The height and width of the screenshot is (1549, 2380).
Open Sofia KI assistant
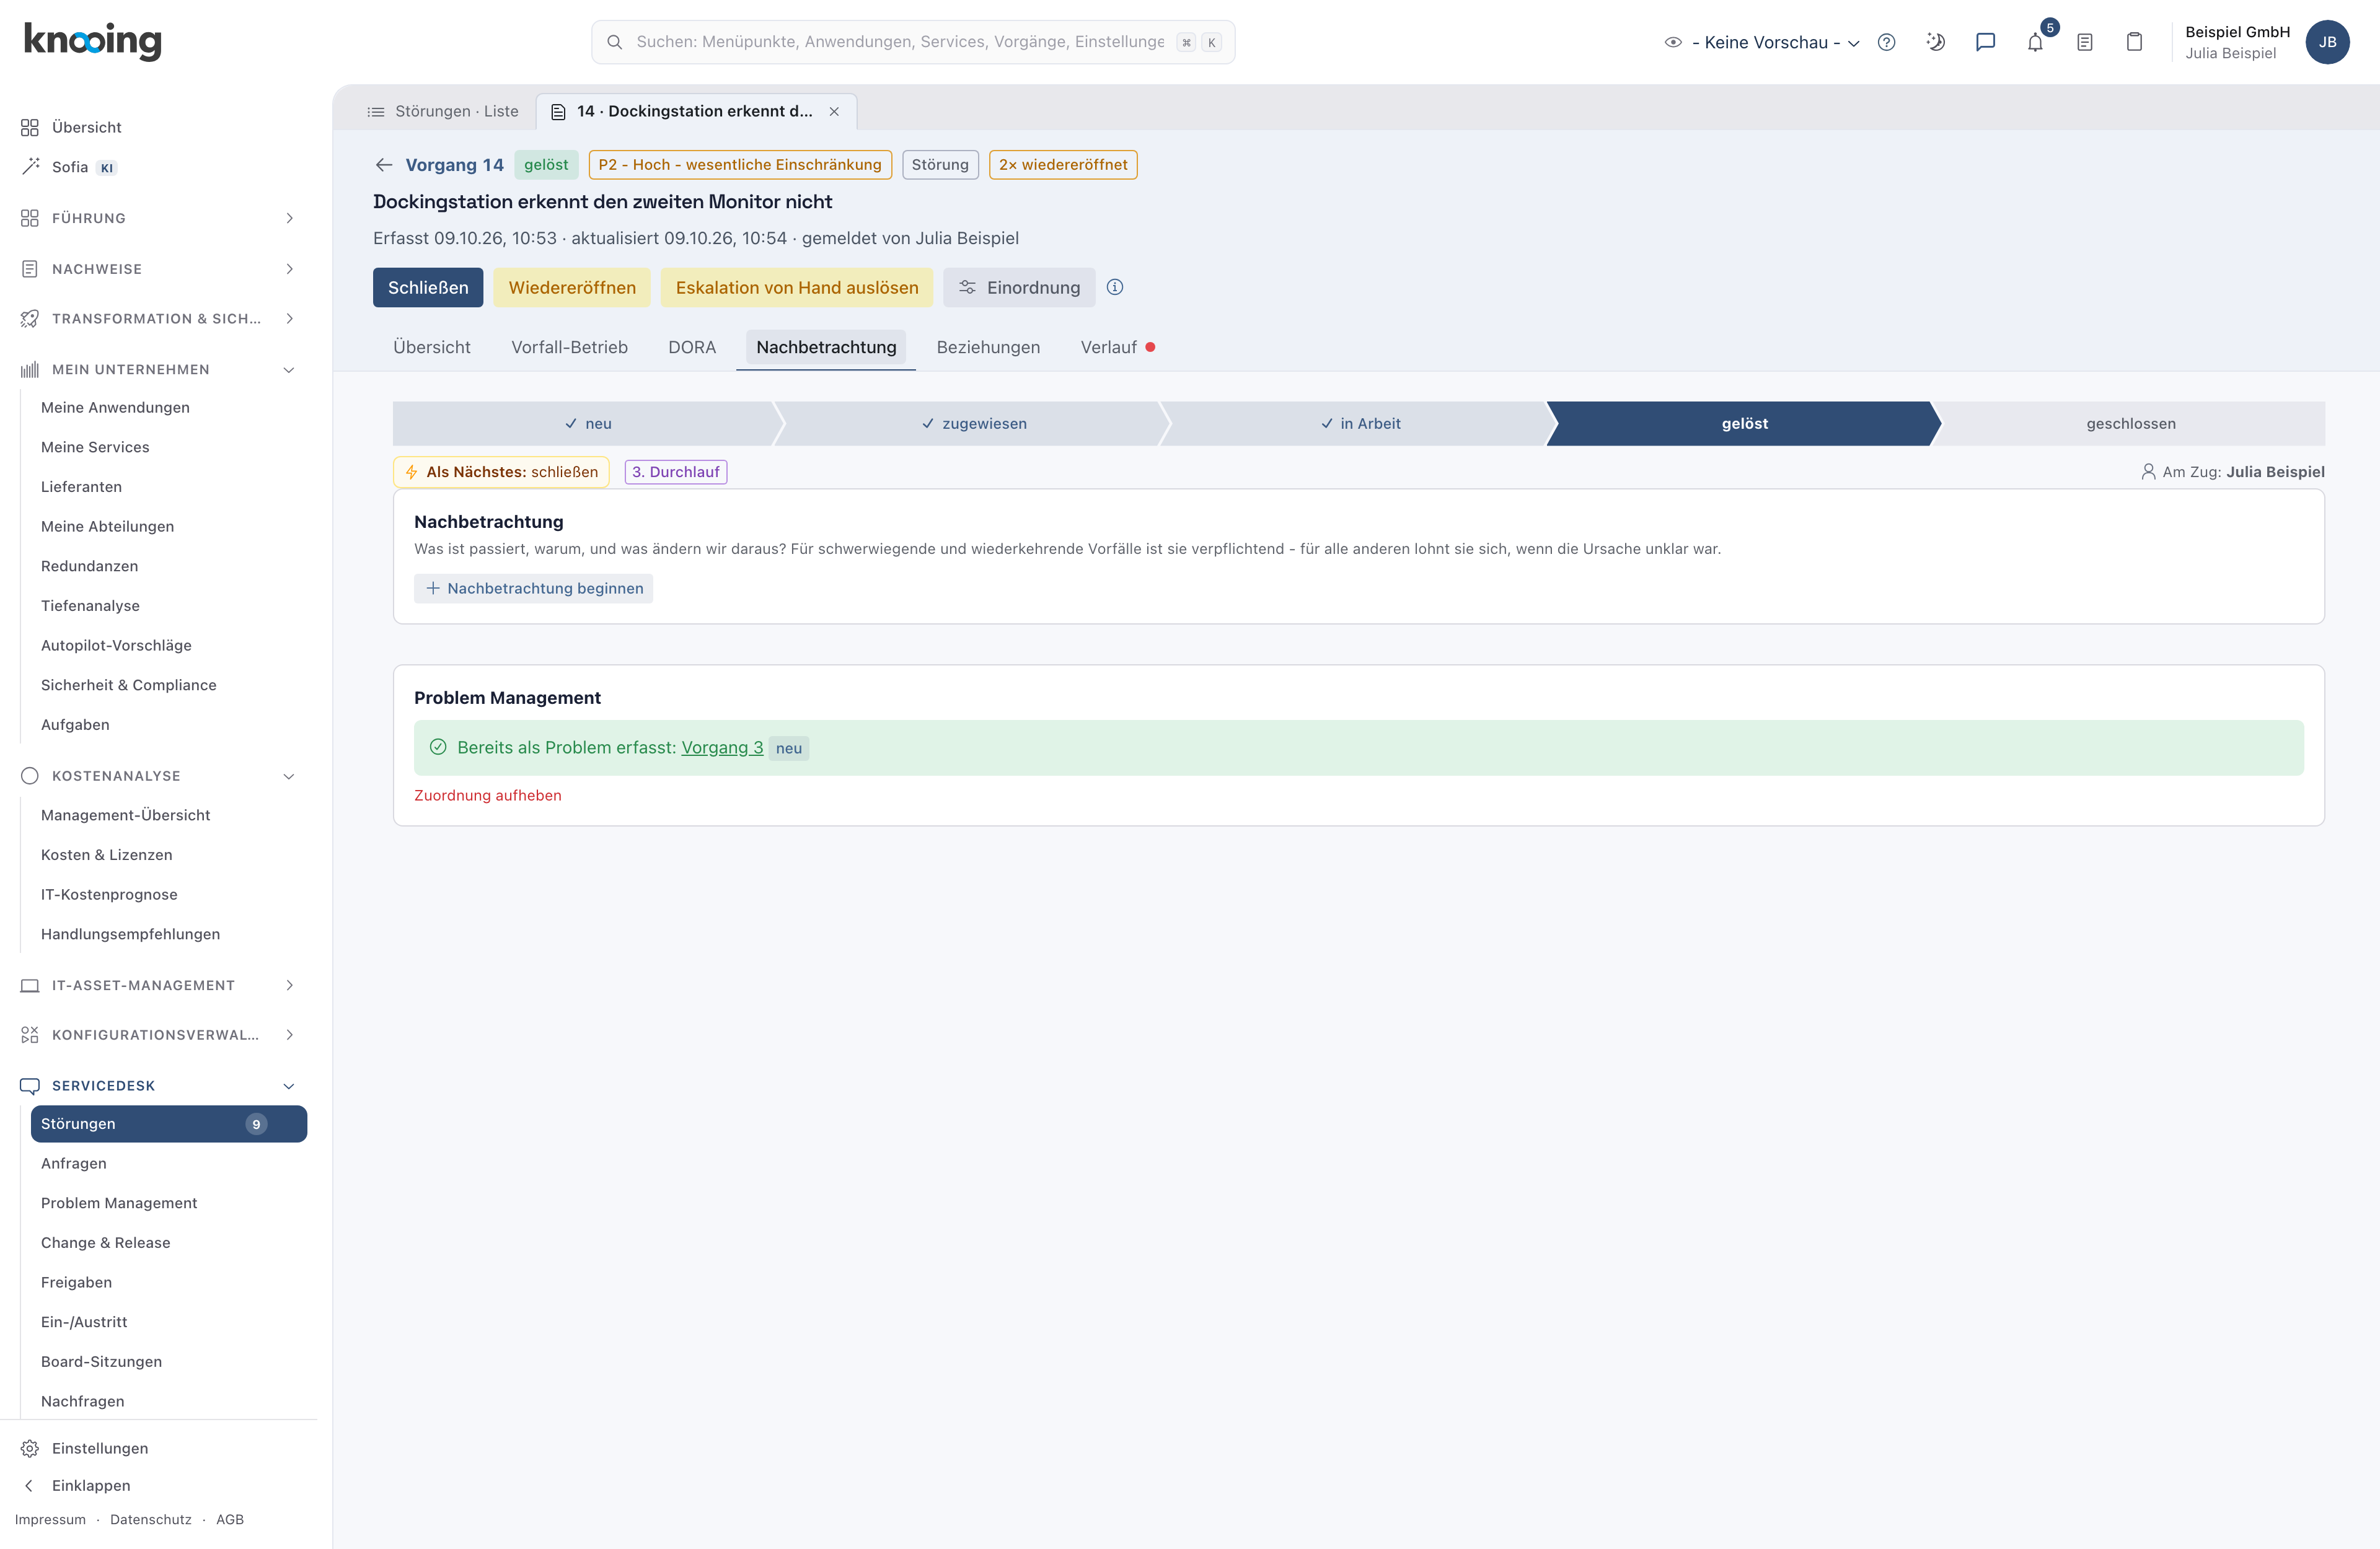(70, 167)
